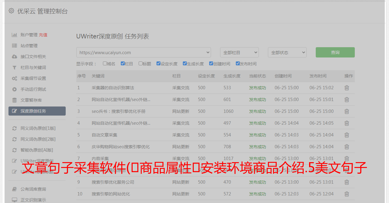The height and width of the screenshot is (203, 389).
Task: Click the 栏目与关键词 filter funnel icon
Action: click(14, 67)
